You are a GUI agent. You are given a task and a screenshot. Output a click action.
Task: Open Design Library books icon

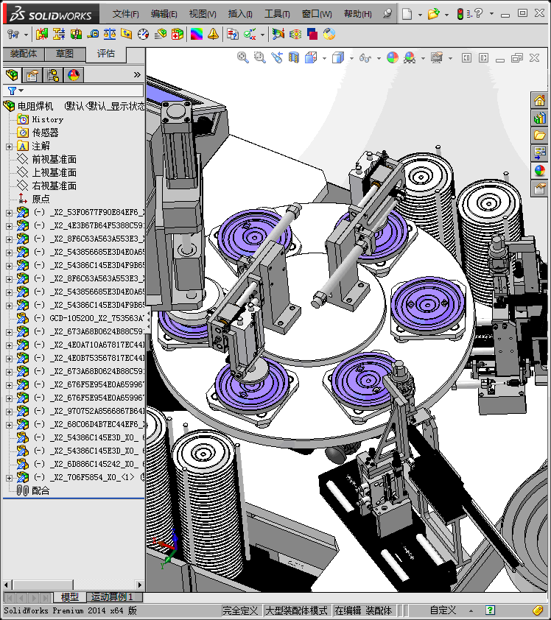tap(539, 118)
